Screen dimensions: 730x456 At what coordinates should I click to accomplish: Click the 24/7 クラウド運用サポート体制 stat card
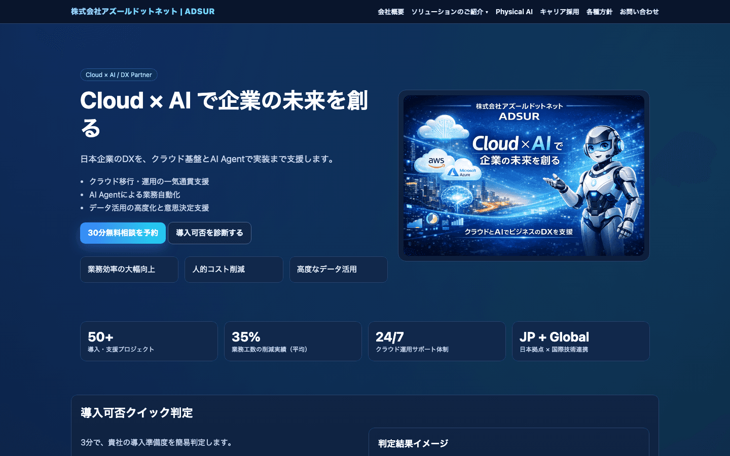[x=437, y=341]
